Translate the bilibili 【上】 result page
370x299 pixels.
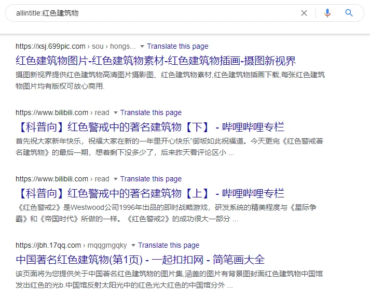pos(151,179)
